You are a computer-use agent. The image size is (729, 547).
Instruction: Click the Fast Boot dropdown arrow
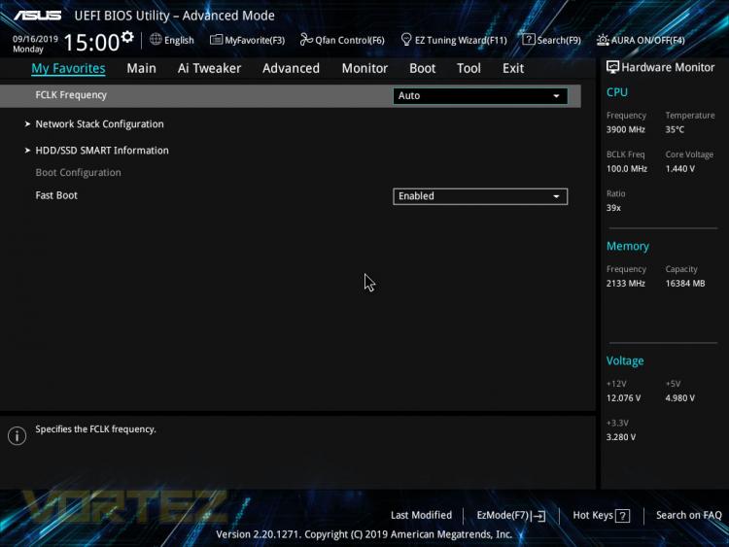[556, 196]
